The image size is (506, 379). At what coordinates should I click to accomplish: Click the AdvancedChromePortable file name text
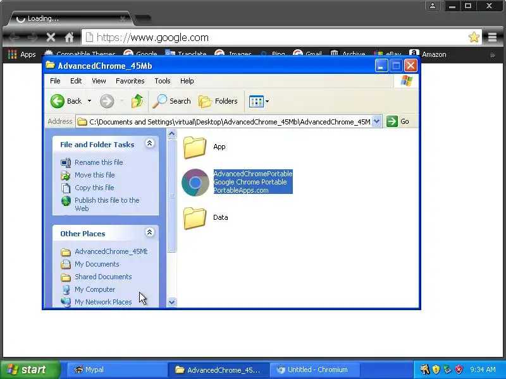coord(253,174)
